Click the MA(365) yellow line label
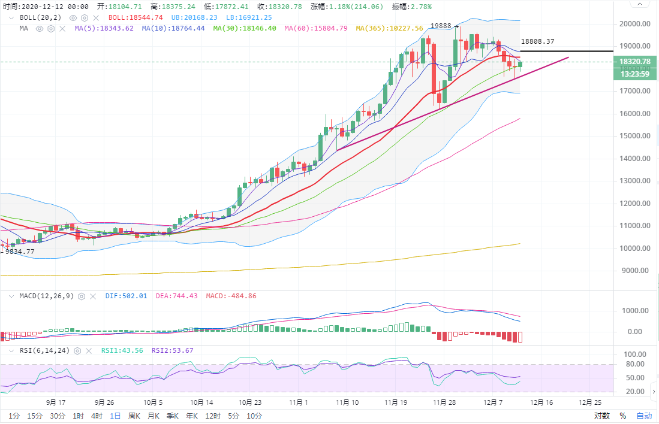This screenshot has height=424, width=659. tap(389, 28)
